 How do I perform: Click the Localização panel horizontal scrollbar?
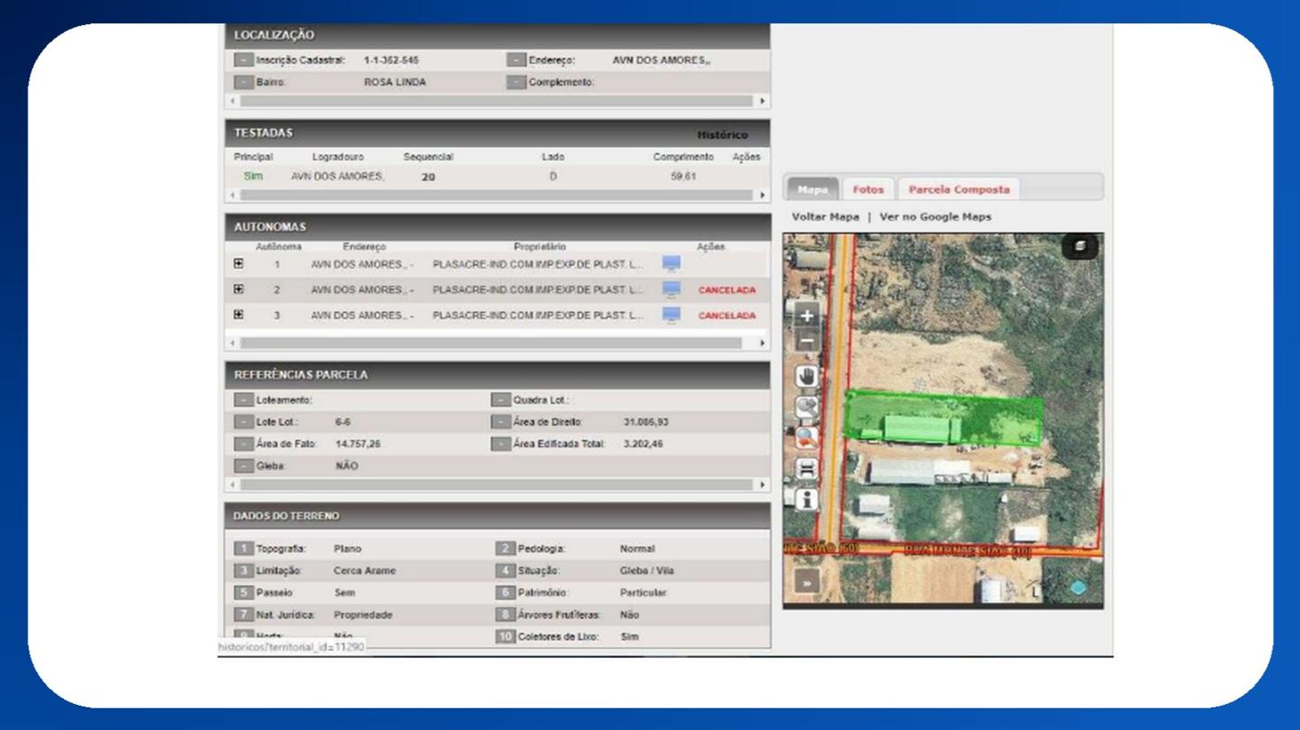coord(497,102)
